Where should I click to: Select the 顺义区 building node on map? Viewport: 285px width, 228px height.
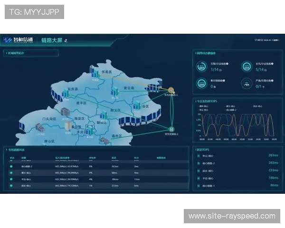[x=104, y=115]
